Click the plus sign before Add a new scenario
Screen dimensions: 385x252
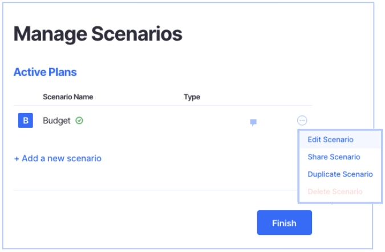click(17, 159)
